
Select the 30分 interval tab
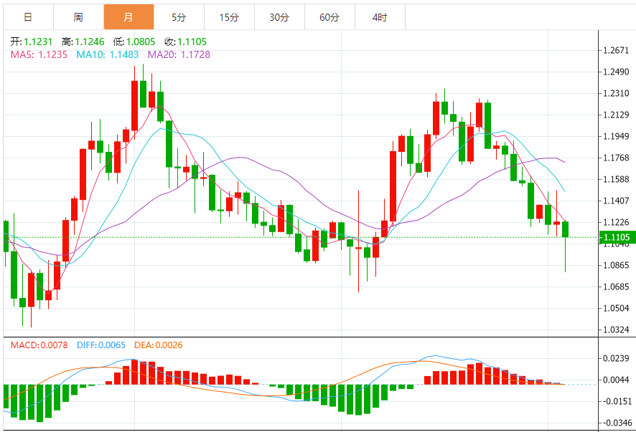[x=279, y=17]
